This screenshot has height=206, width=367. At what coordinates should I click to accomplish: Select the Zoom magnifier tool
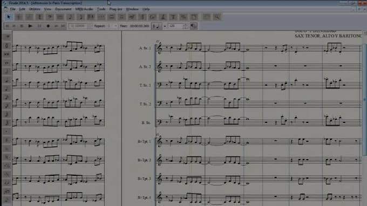click(217, 17)
